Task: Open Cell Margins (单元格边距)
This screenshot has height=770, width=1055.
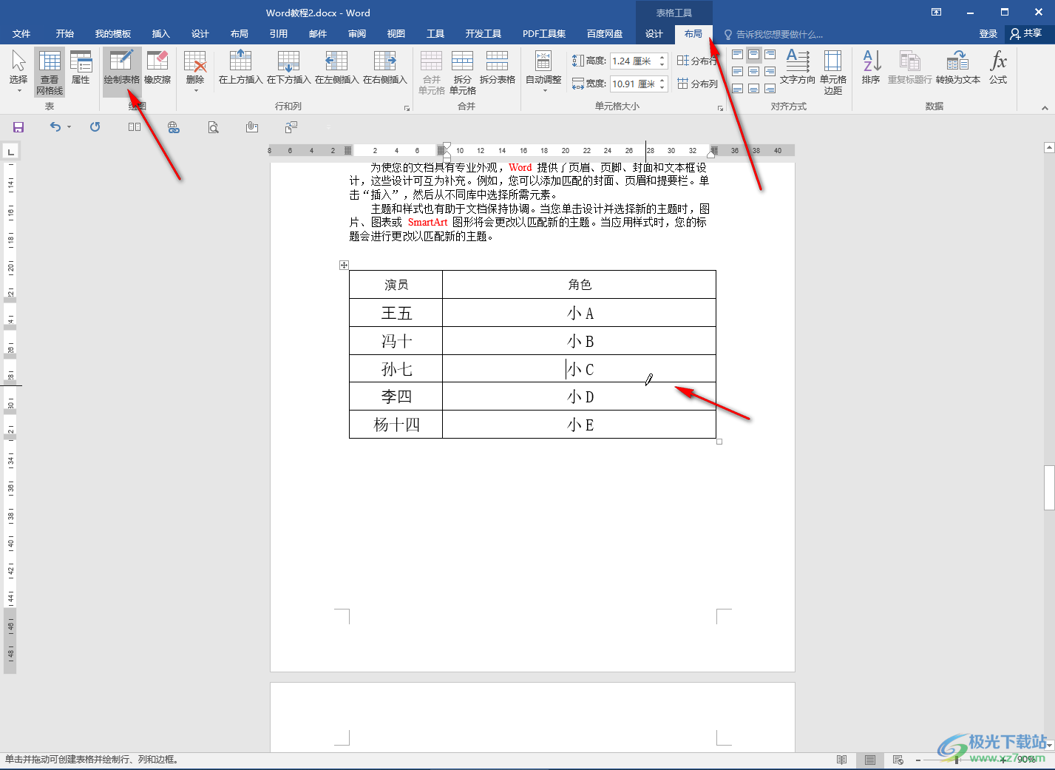Action: pyautogui.click(x=833, y=72)
